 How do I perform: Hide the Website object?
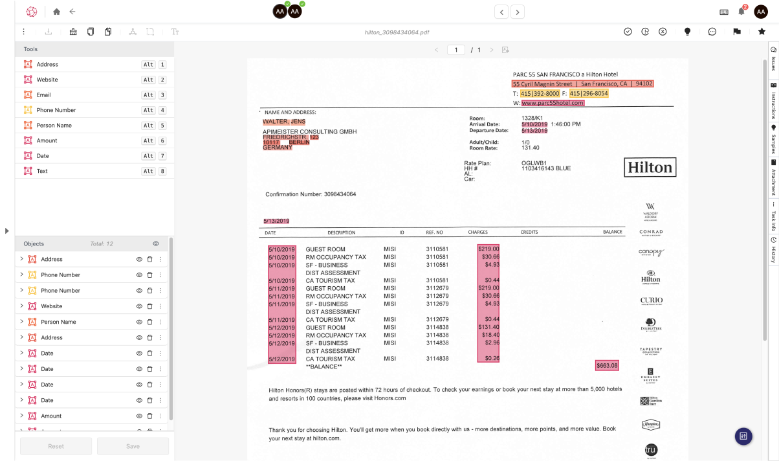[x=138, y=306]
